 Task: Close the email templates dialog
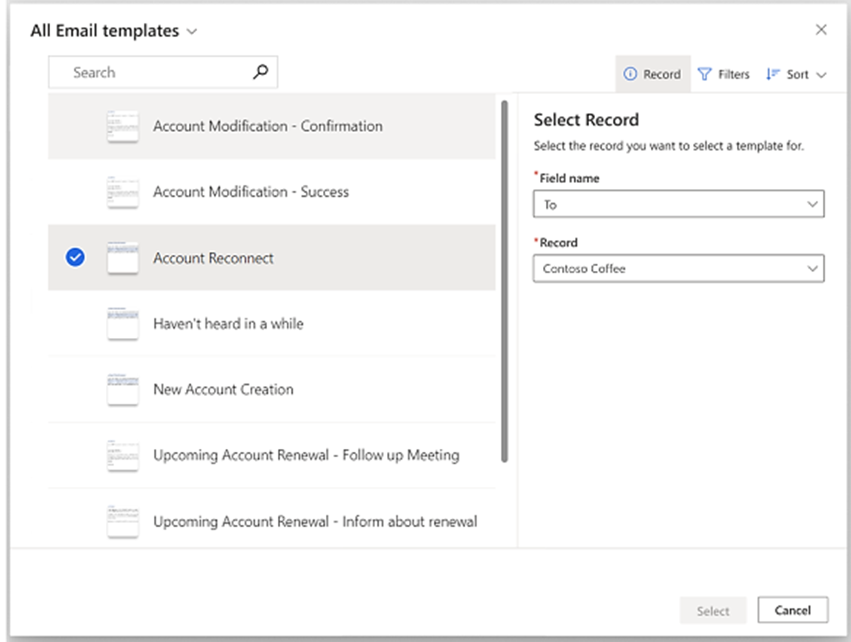[x=821, y=30]
